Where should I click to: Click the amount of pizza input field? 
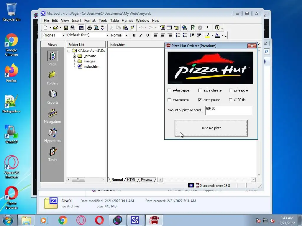(x=229, y=110)
